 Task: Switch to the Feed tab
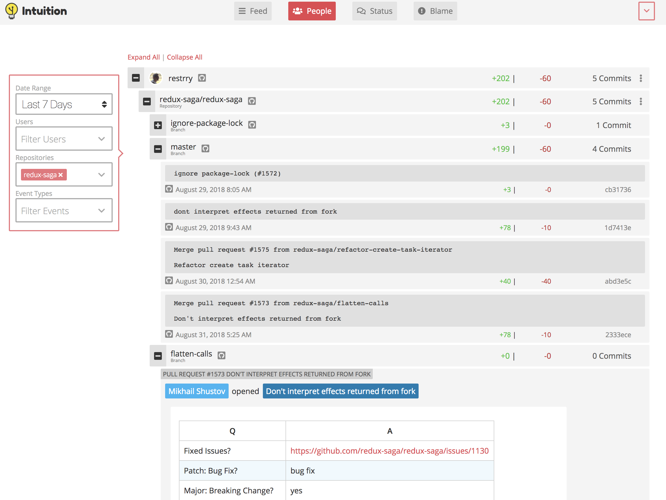click(253, 11)
